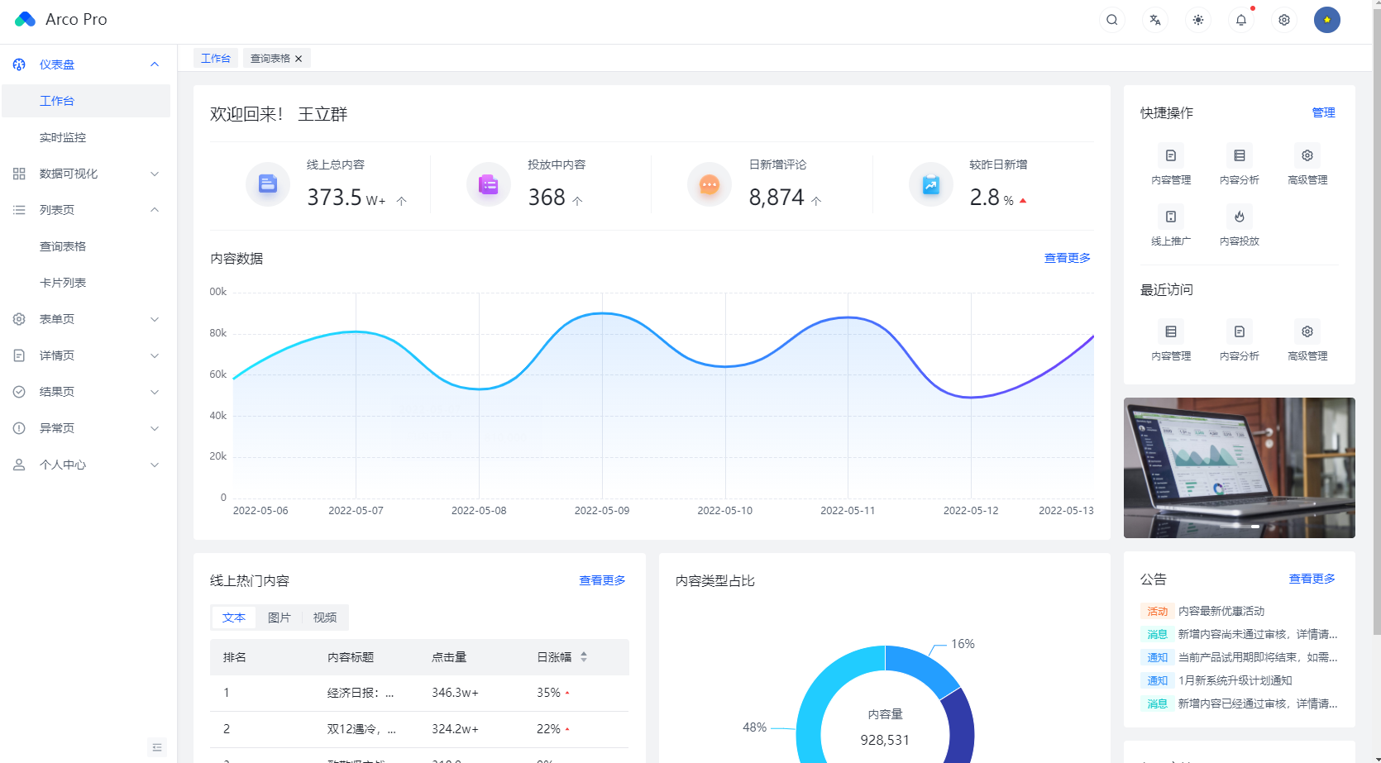Open 查看更多 for 线上热门内容

pos(602,580)
